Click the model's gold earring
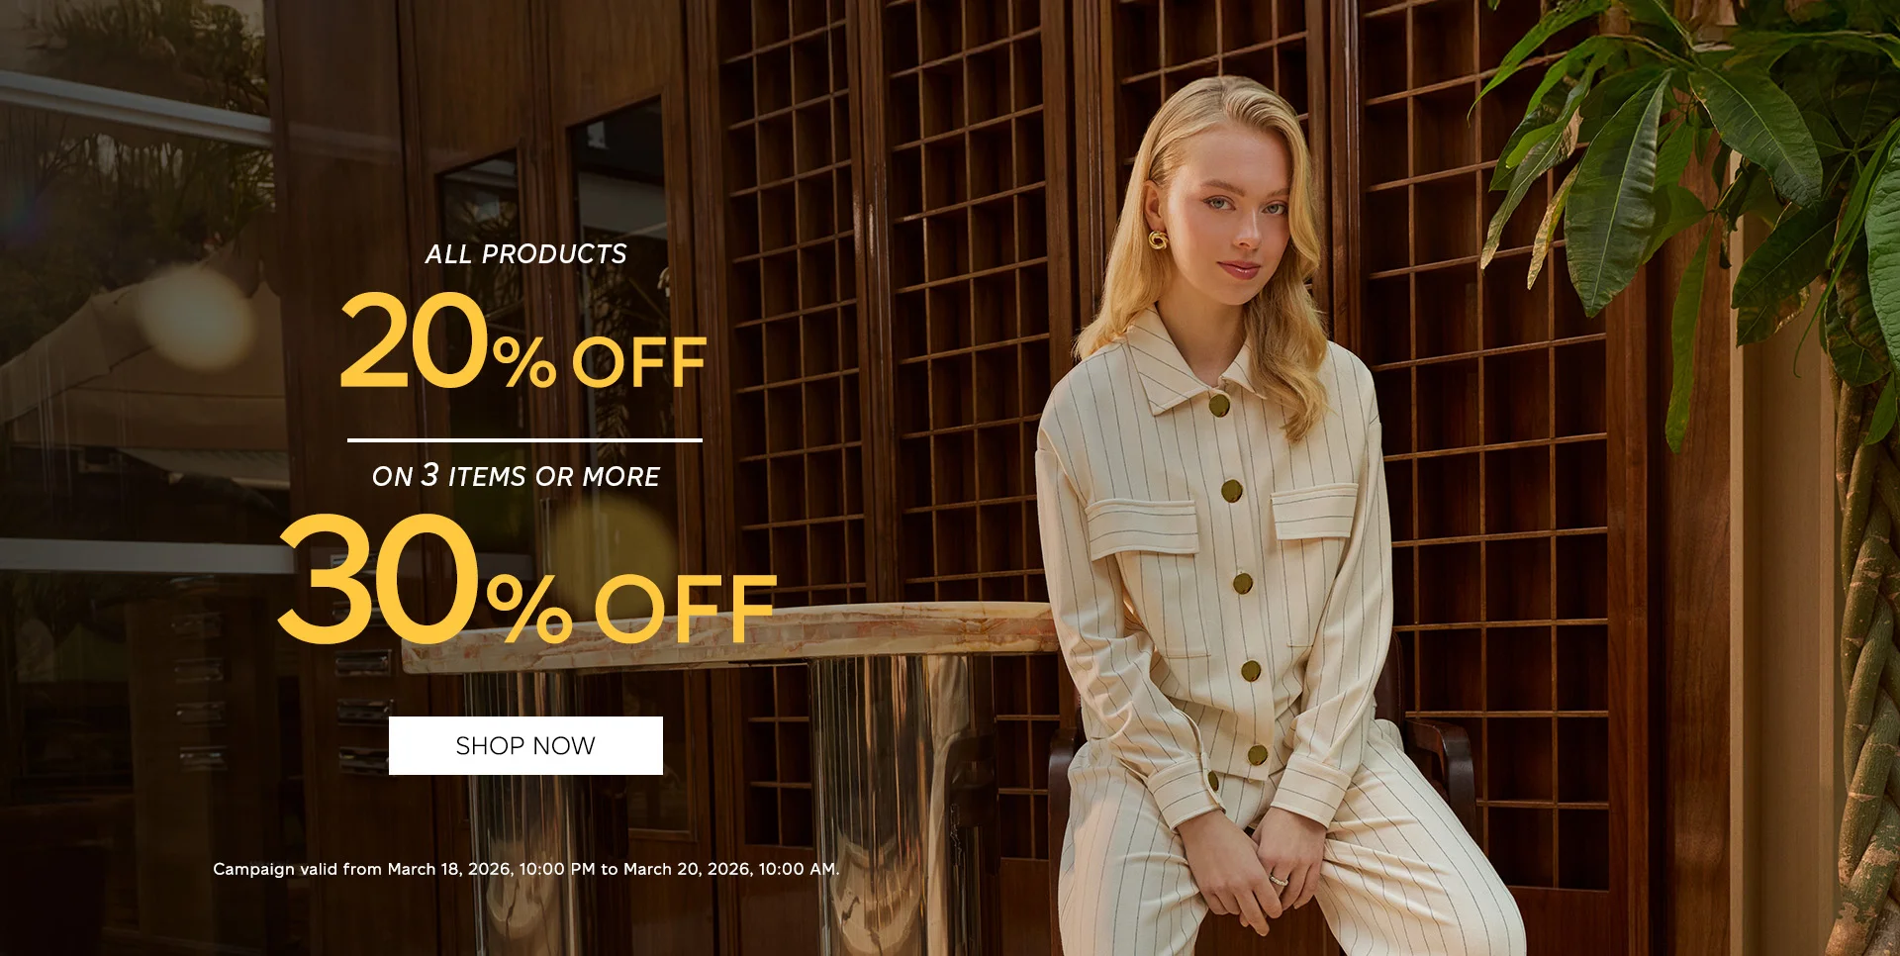The image size is (1900, 956). tap(1157, 239)
